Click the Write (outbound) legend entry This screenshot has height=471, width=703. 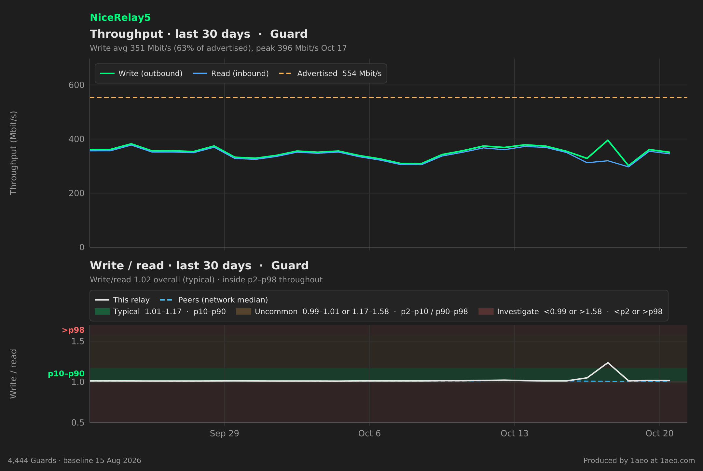[x=141, y=74]
